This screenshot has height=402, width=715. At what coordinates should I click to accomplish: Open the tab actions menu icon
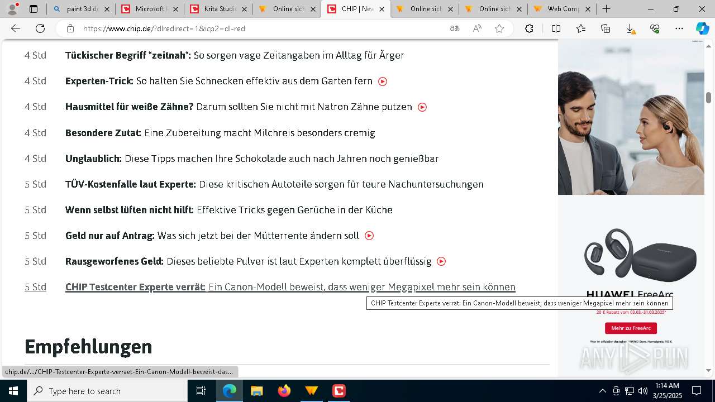click(x=34, y=9)
